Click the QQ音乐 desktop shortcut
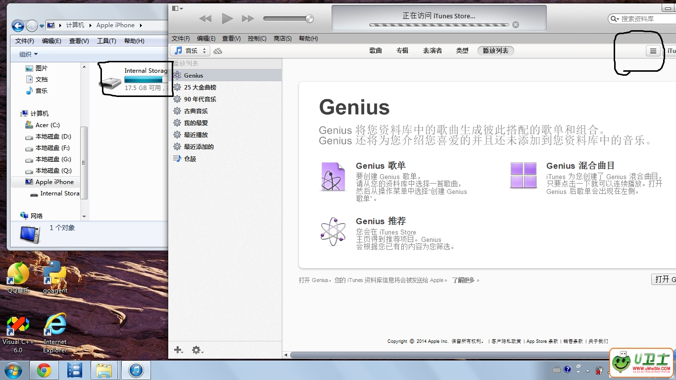Image resolution: width=676 pixels, height=380 pixels. pyautogui.click(x=18, y=278)
